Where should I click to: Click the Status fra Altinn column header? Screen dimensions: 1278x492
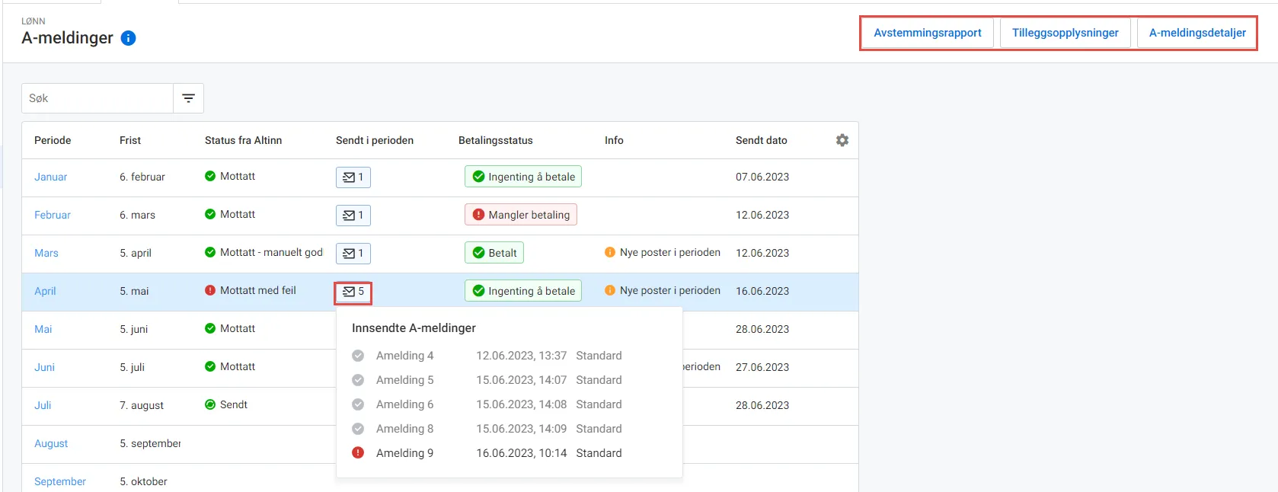coord(243,140)
